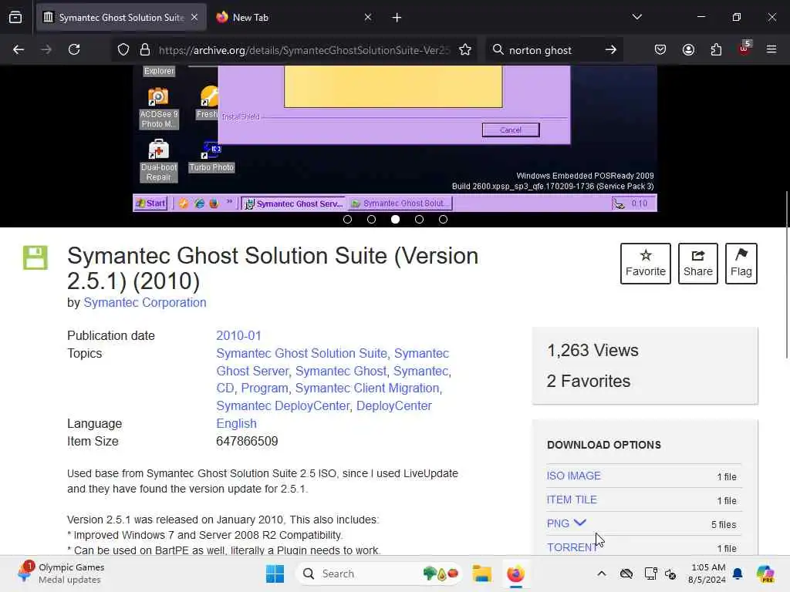Go back to previous page
The height and width of the screenshot is (592, 790).
click(19, 49)
